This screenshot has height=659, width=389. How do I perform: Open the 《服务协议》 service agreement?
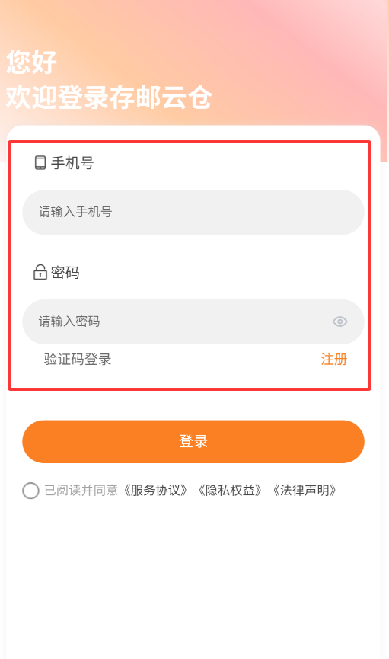click(x=155, y=491)
